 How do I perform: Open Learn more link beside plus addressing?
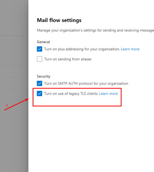click(x=130, y=49)
